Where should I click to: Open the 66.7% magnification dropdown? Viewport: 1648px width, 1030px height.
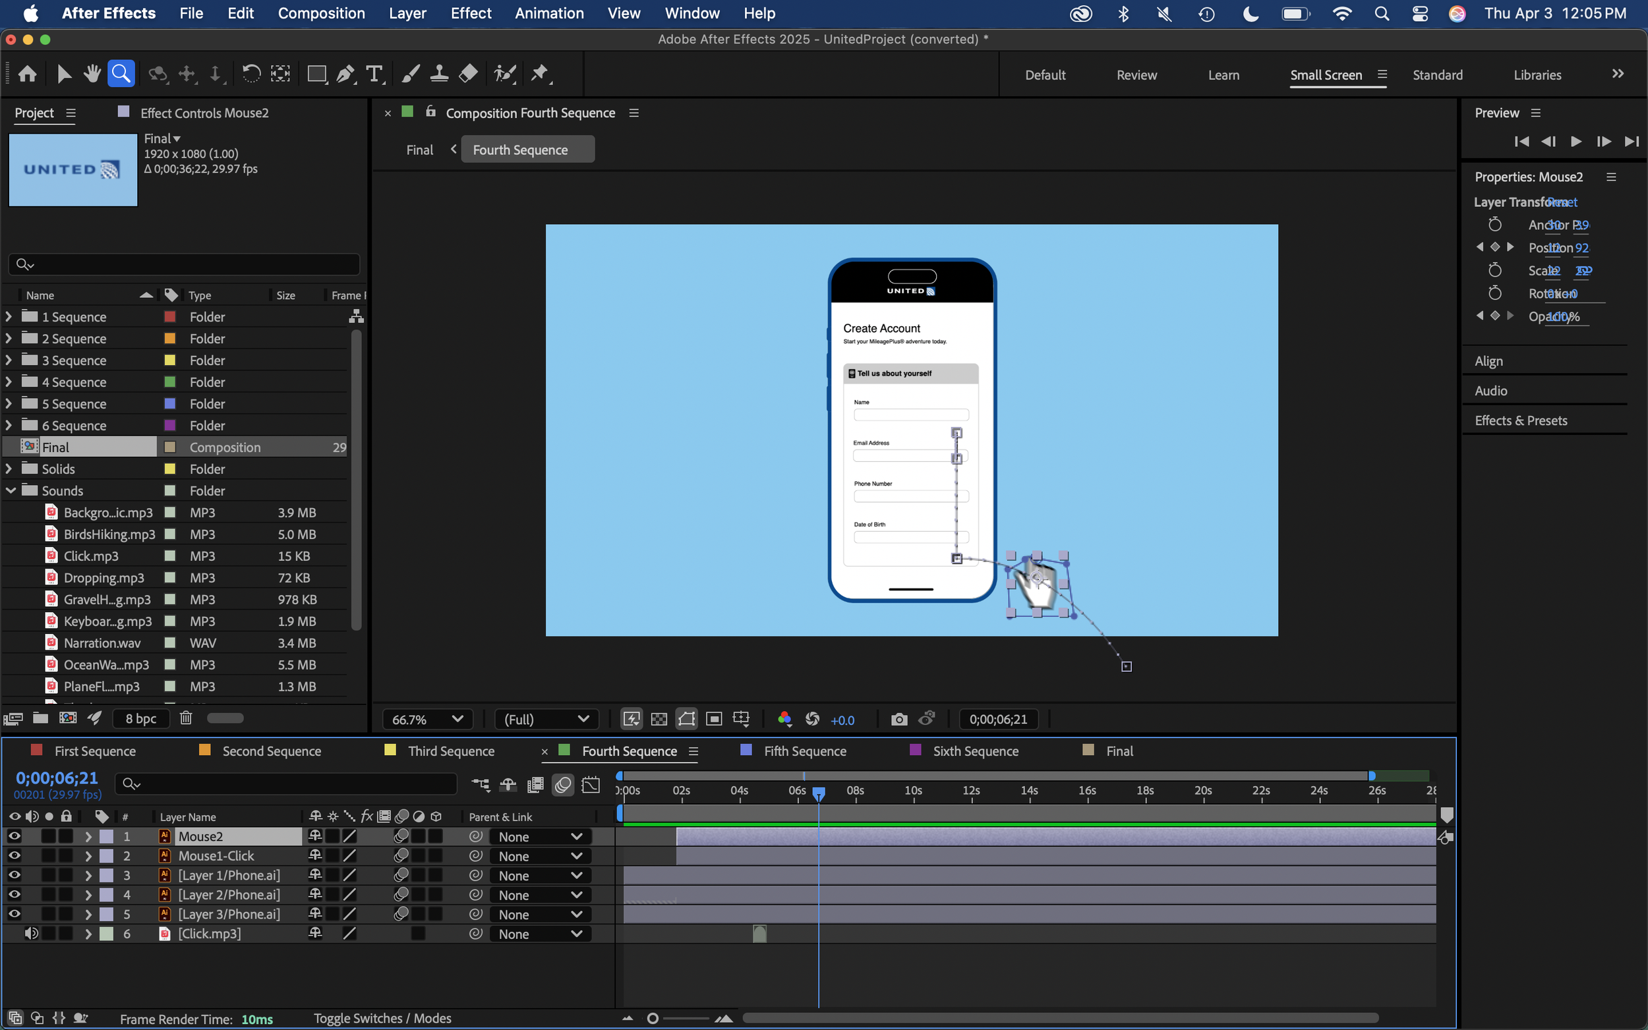(x=427, y=720)
